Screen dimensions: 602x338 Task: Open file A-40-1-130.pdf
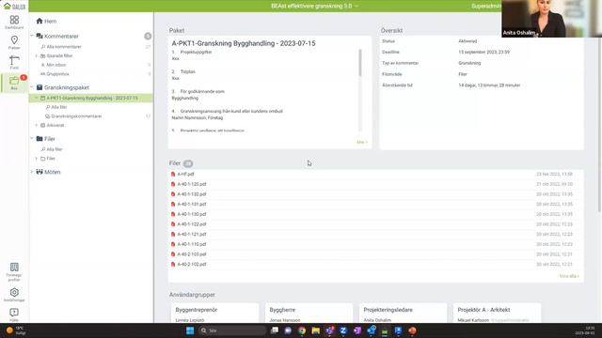click(192, 214)
